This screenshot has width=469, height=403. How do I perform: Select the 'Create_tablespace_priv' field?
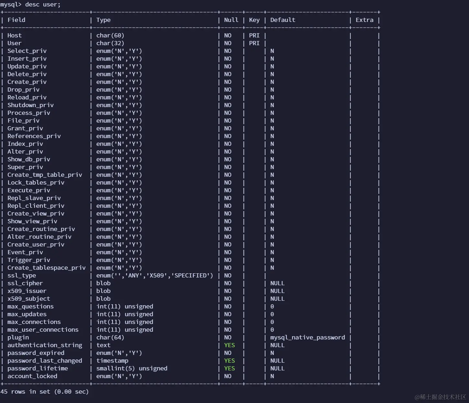[47, 268]
